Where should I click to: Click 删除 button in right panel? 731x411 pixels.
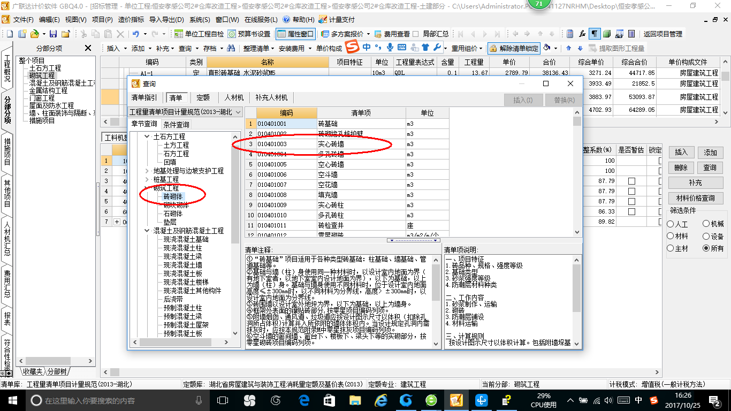coord(681,168)
